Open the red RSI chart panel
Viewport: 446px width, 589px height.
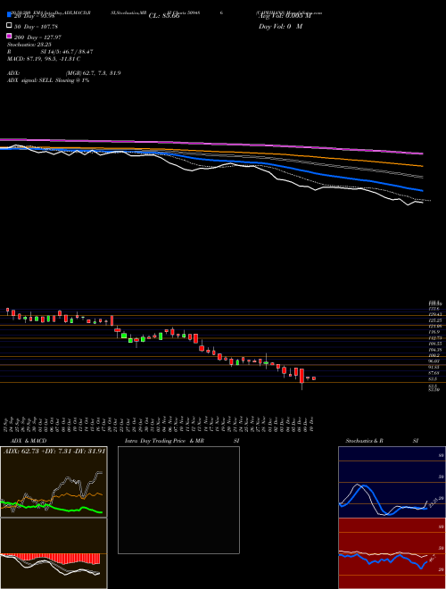[x=392, y=553]
